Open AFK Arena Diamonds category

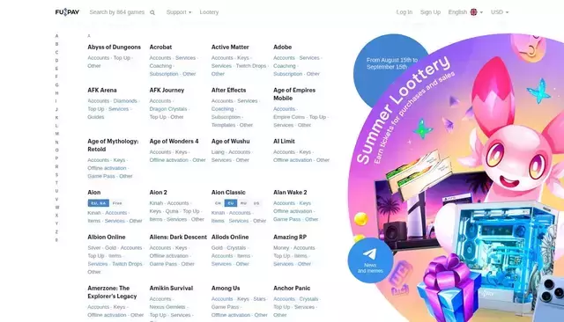125,101
